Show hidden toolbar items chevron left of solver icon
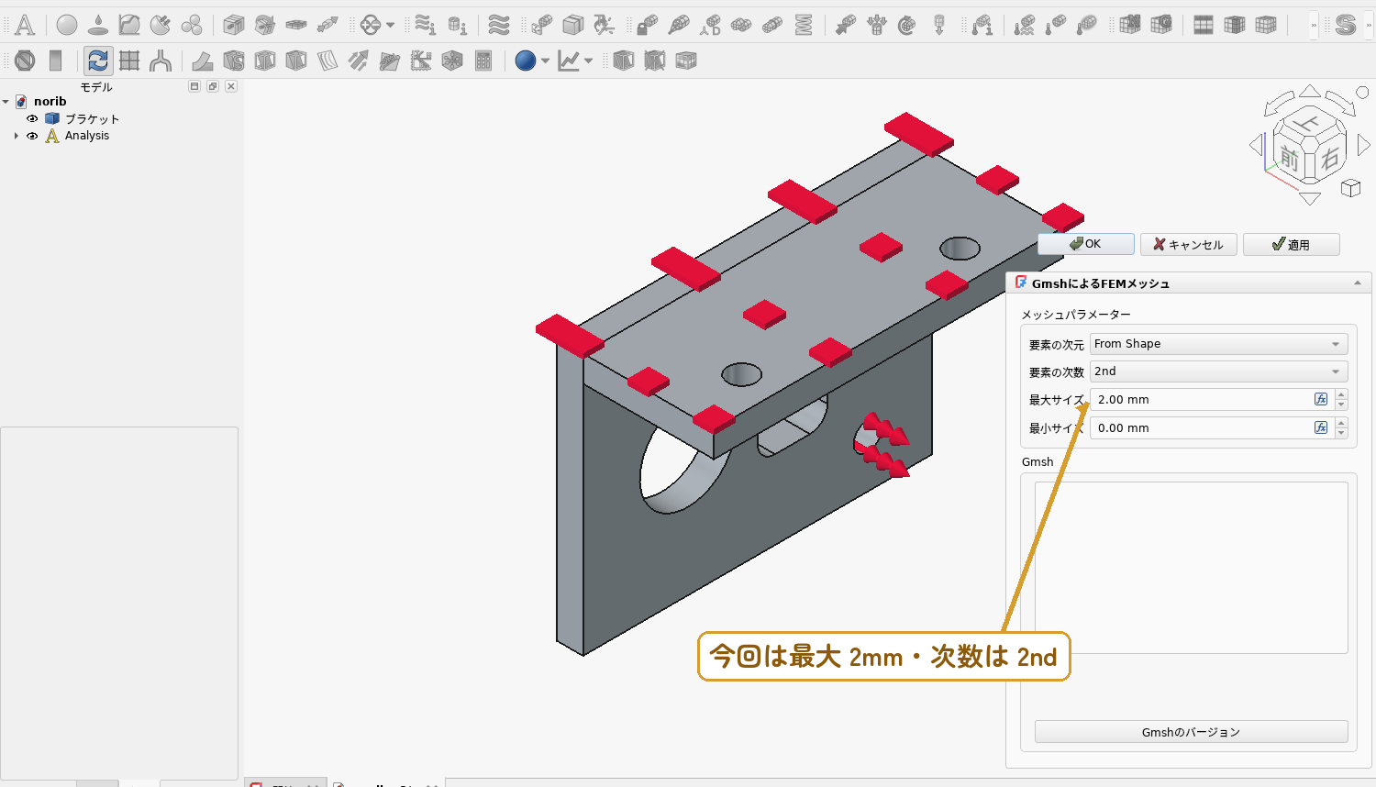 (x=1314, y=25)
